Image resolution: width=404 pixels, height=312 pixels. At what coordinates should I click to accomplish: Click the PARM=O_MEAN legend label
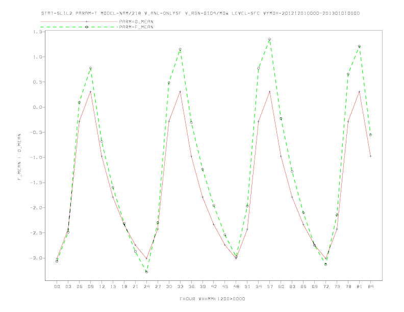(x=136, y=21)
